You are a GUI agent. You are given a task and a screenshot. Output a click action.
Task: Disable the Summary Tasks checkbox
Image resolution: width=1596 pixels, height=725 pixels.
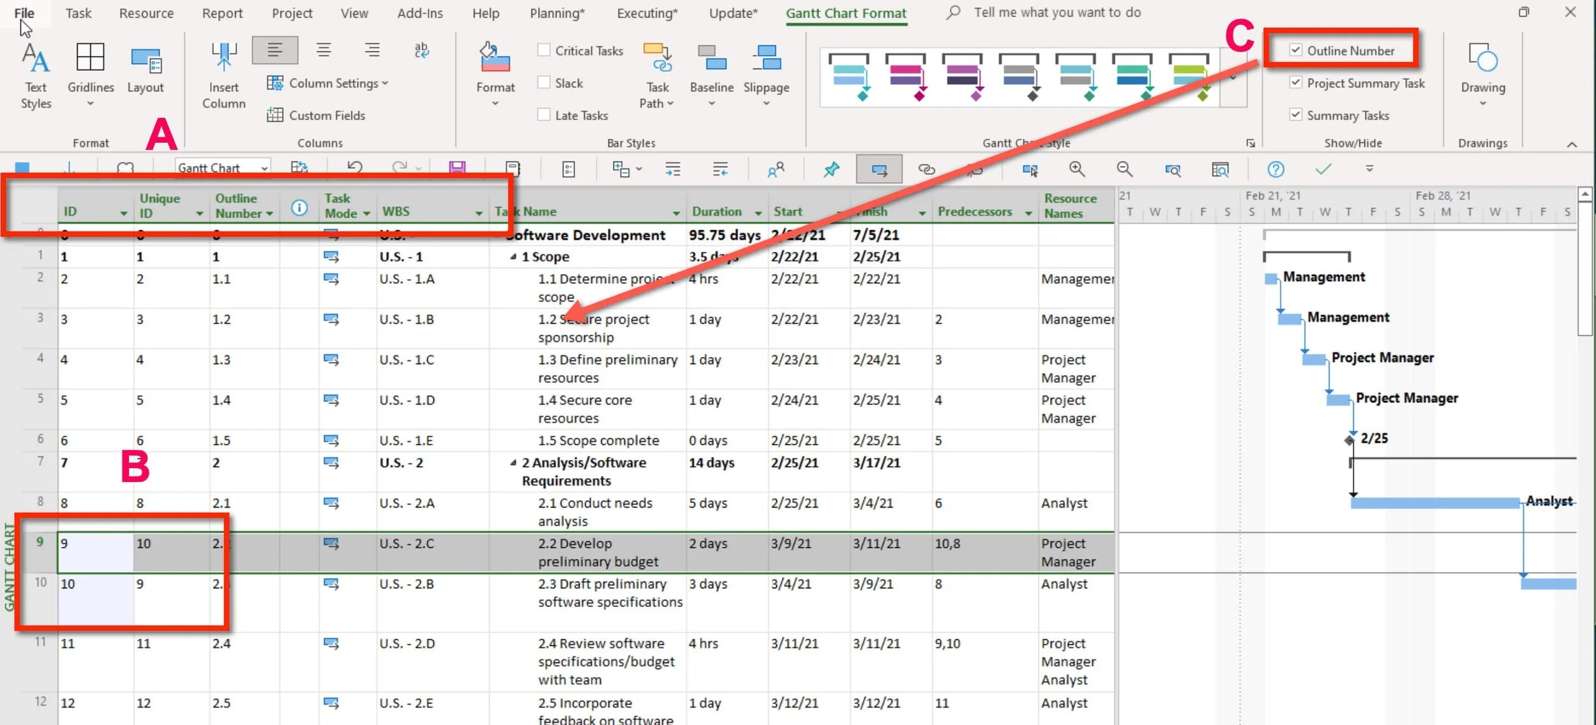click(1296, 115)
